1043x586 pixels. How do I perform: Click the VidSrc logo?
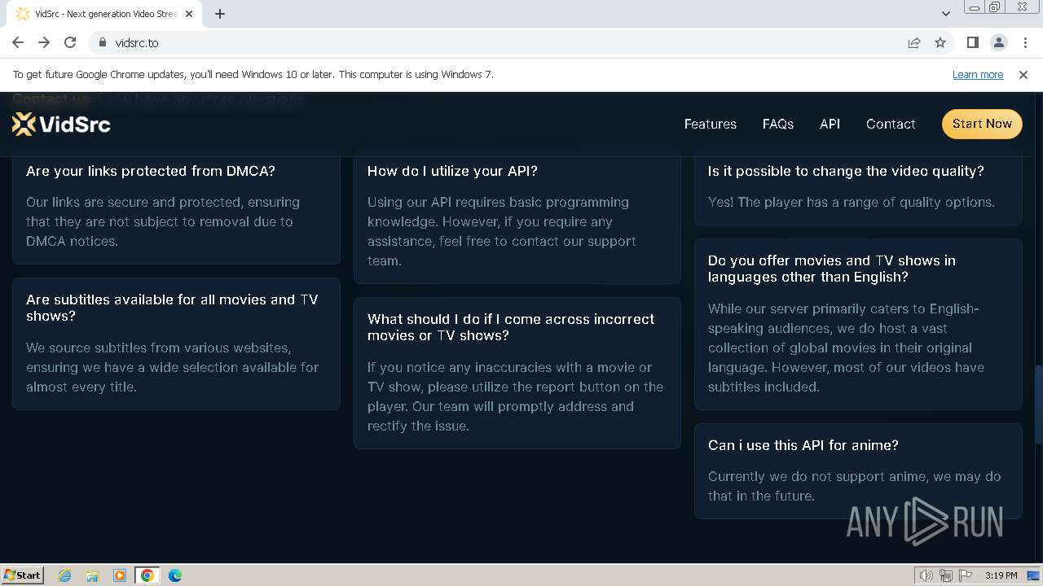point(62,124)
